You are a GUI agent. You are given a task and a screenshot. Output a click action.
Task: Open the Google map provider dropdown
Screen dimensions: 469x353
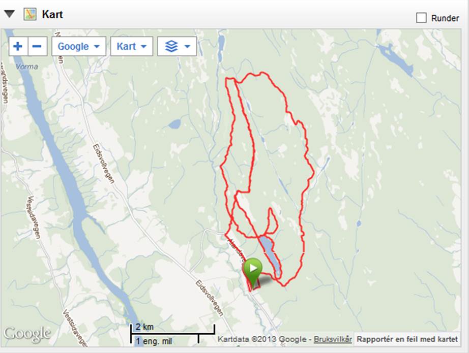(x=79, y=46)
